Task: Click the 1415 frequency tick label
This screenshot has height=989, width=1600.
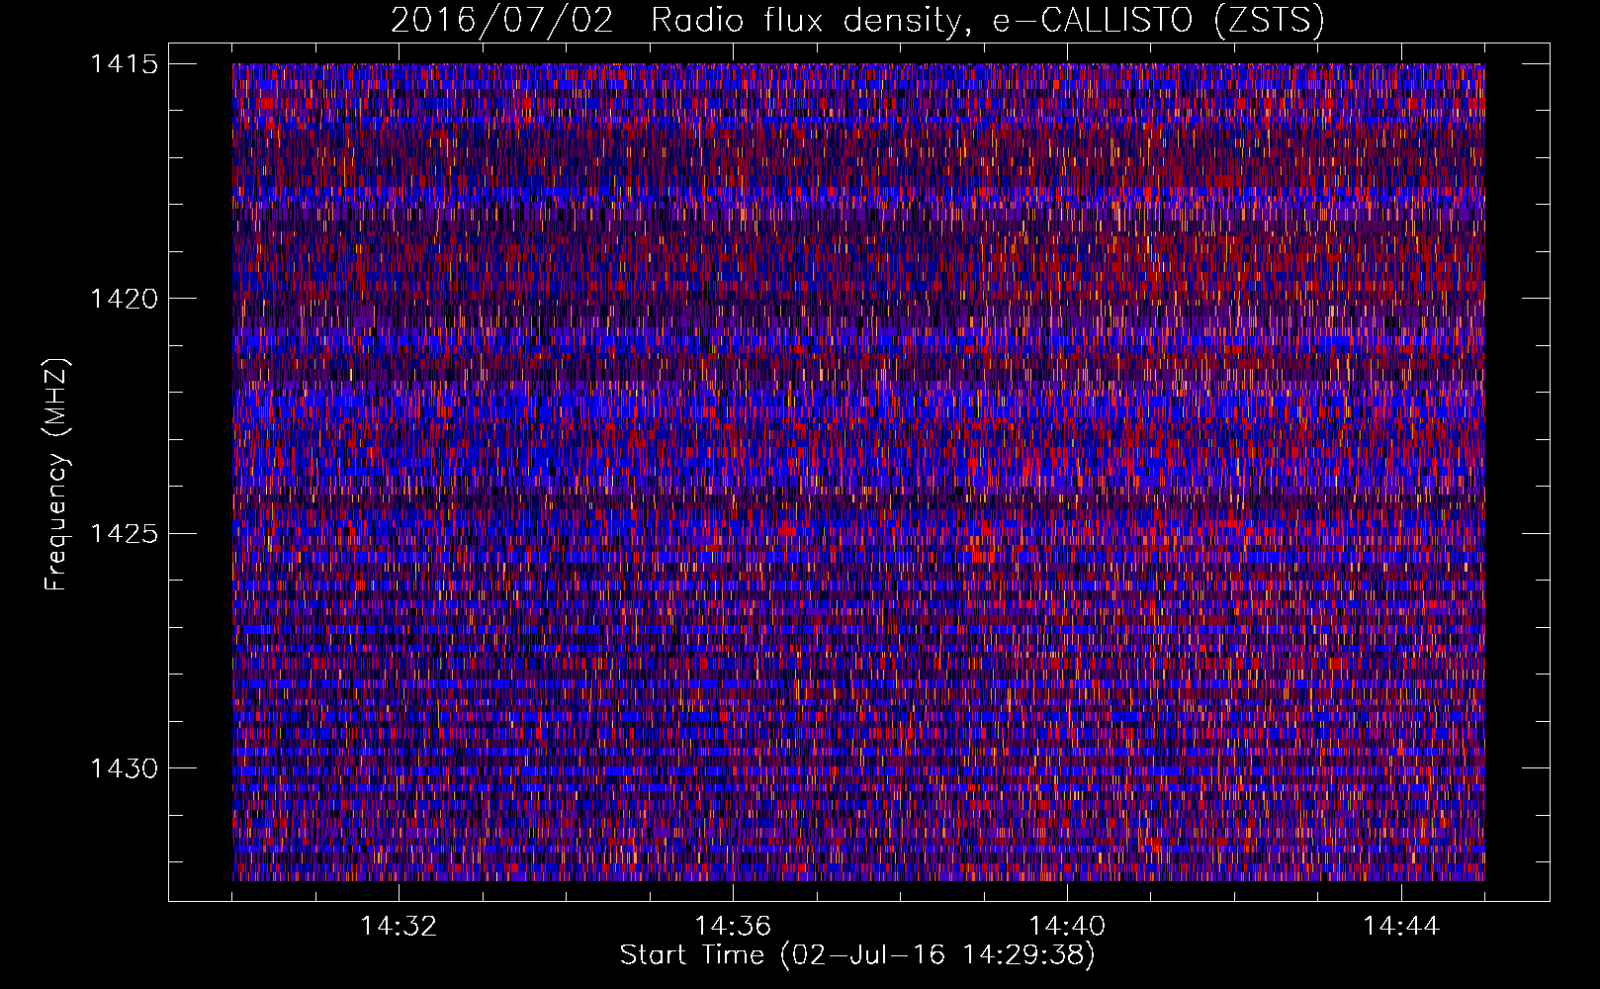Action: (x=124, y=64)
